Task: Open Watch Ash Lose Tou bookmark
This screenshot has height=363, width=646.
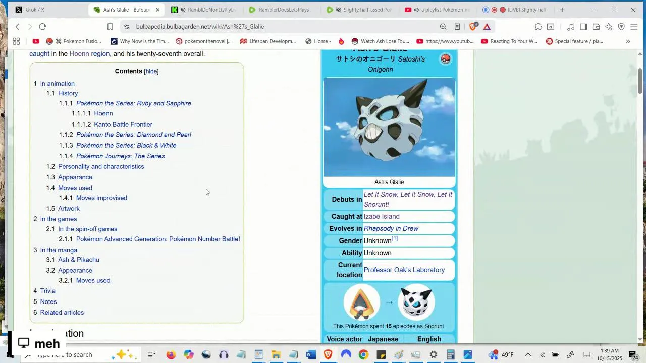Action: 380,41
